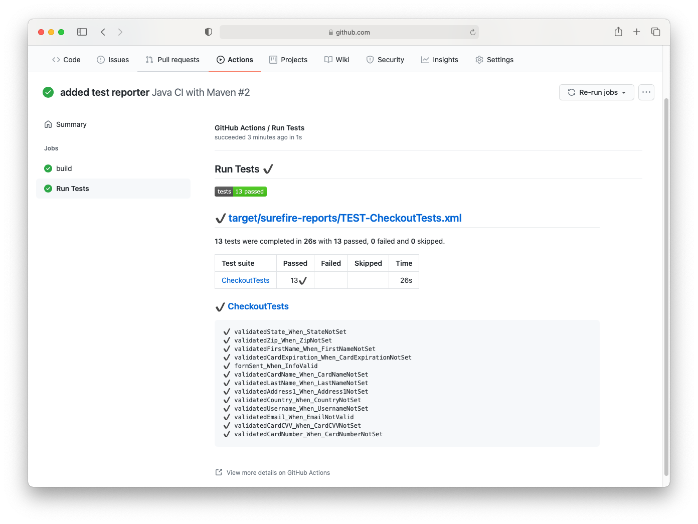Screen dimensions: 698x524
Task: Open the Re-run jobs dropdown
Action: pos(597,92)
